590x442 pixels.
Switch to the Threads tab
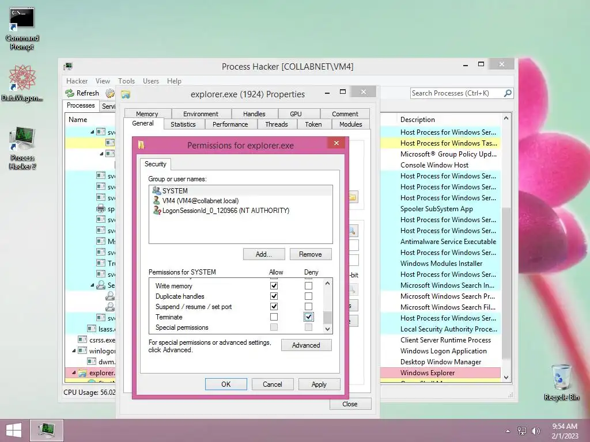pos(276,124)
